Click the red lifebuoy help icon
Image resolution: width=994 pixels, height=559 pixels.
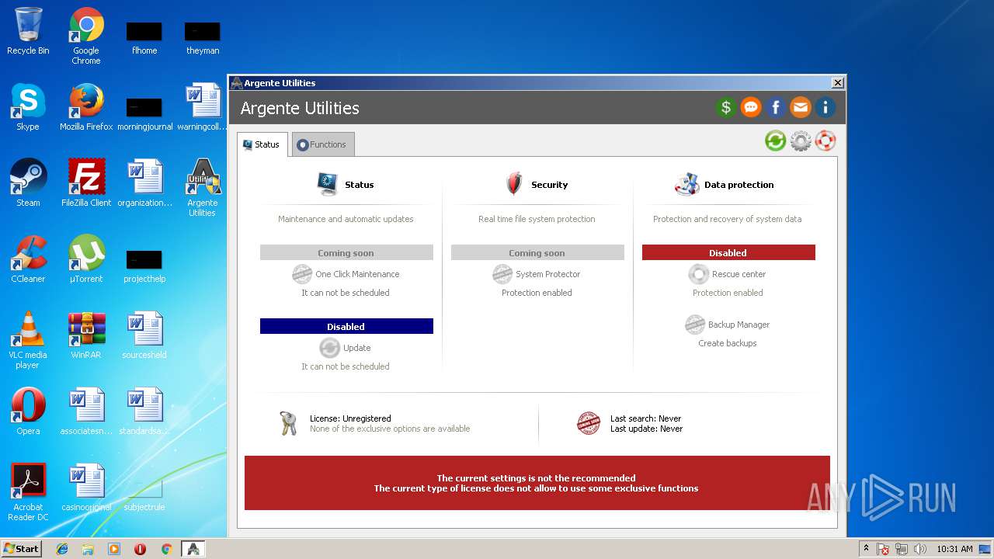825,141
